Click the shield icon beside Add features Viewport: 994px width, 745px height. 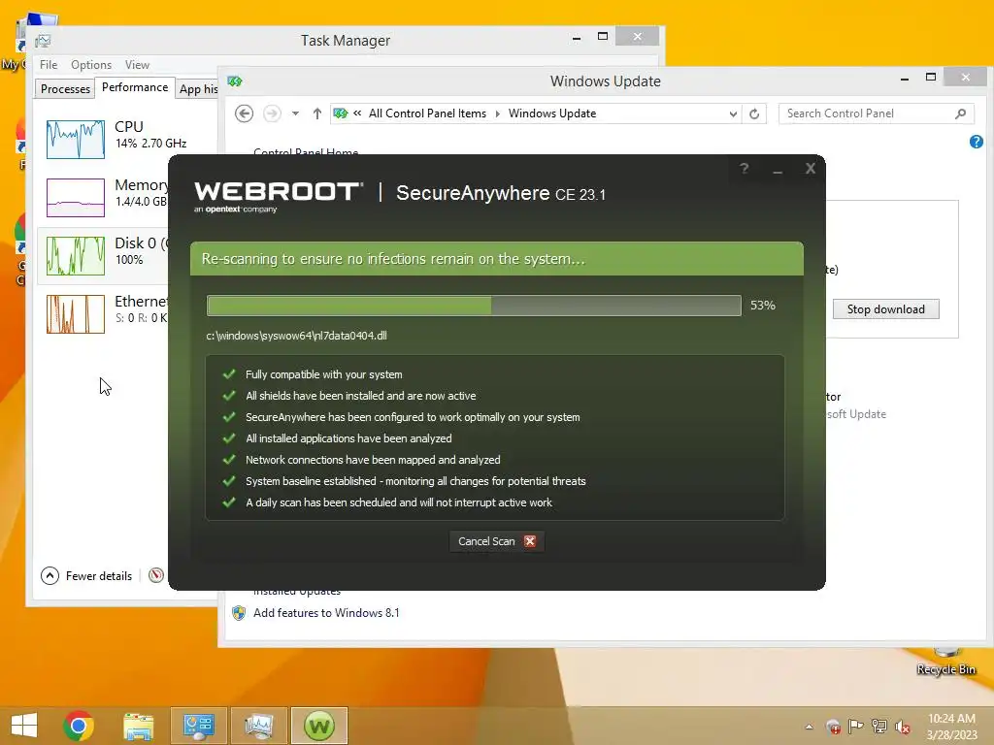pos(239,613)
